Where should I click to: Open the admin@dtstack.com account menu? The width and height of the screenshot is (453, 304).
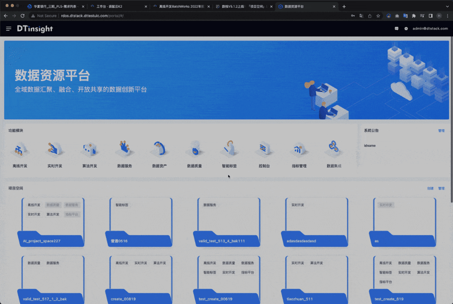tap(429, 29)
